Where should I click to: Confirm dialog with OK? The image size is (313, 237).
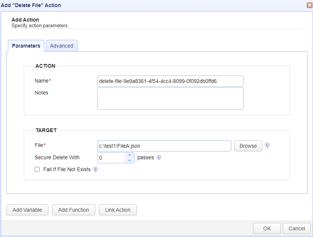(267, 228)
